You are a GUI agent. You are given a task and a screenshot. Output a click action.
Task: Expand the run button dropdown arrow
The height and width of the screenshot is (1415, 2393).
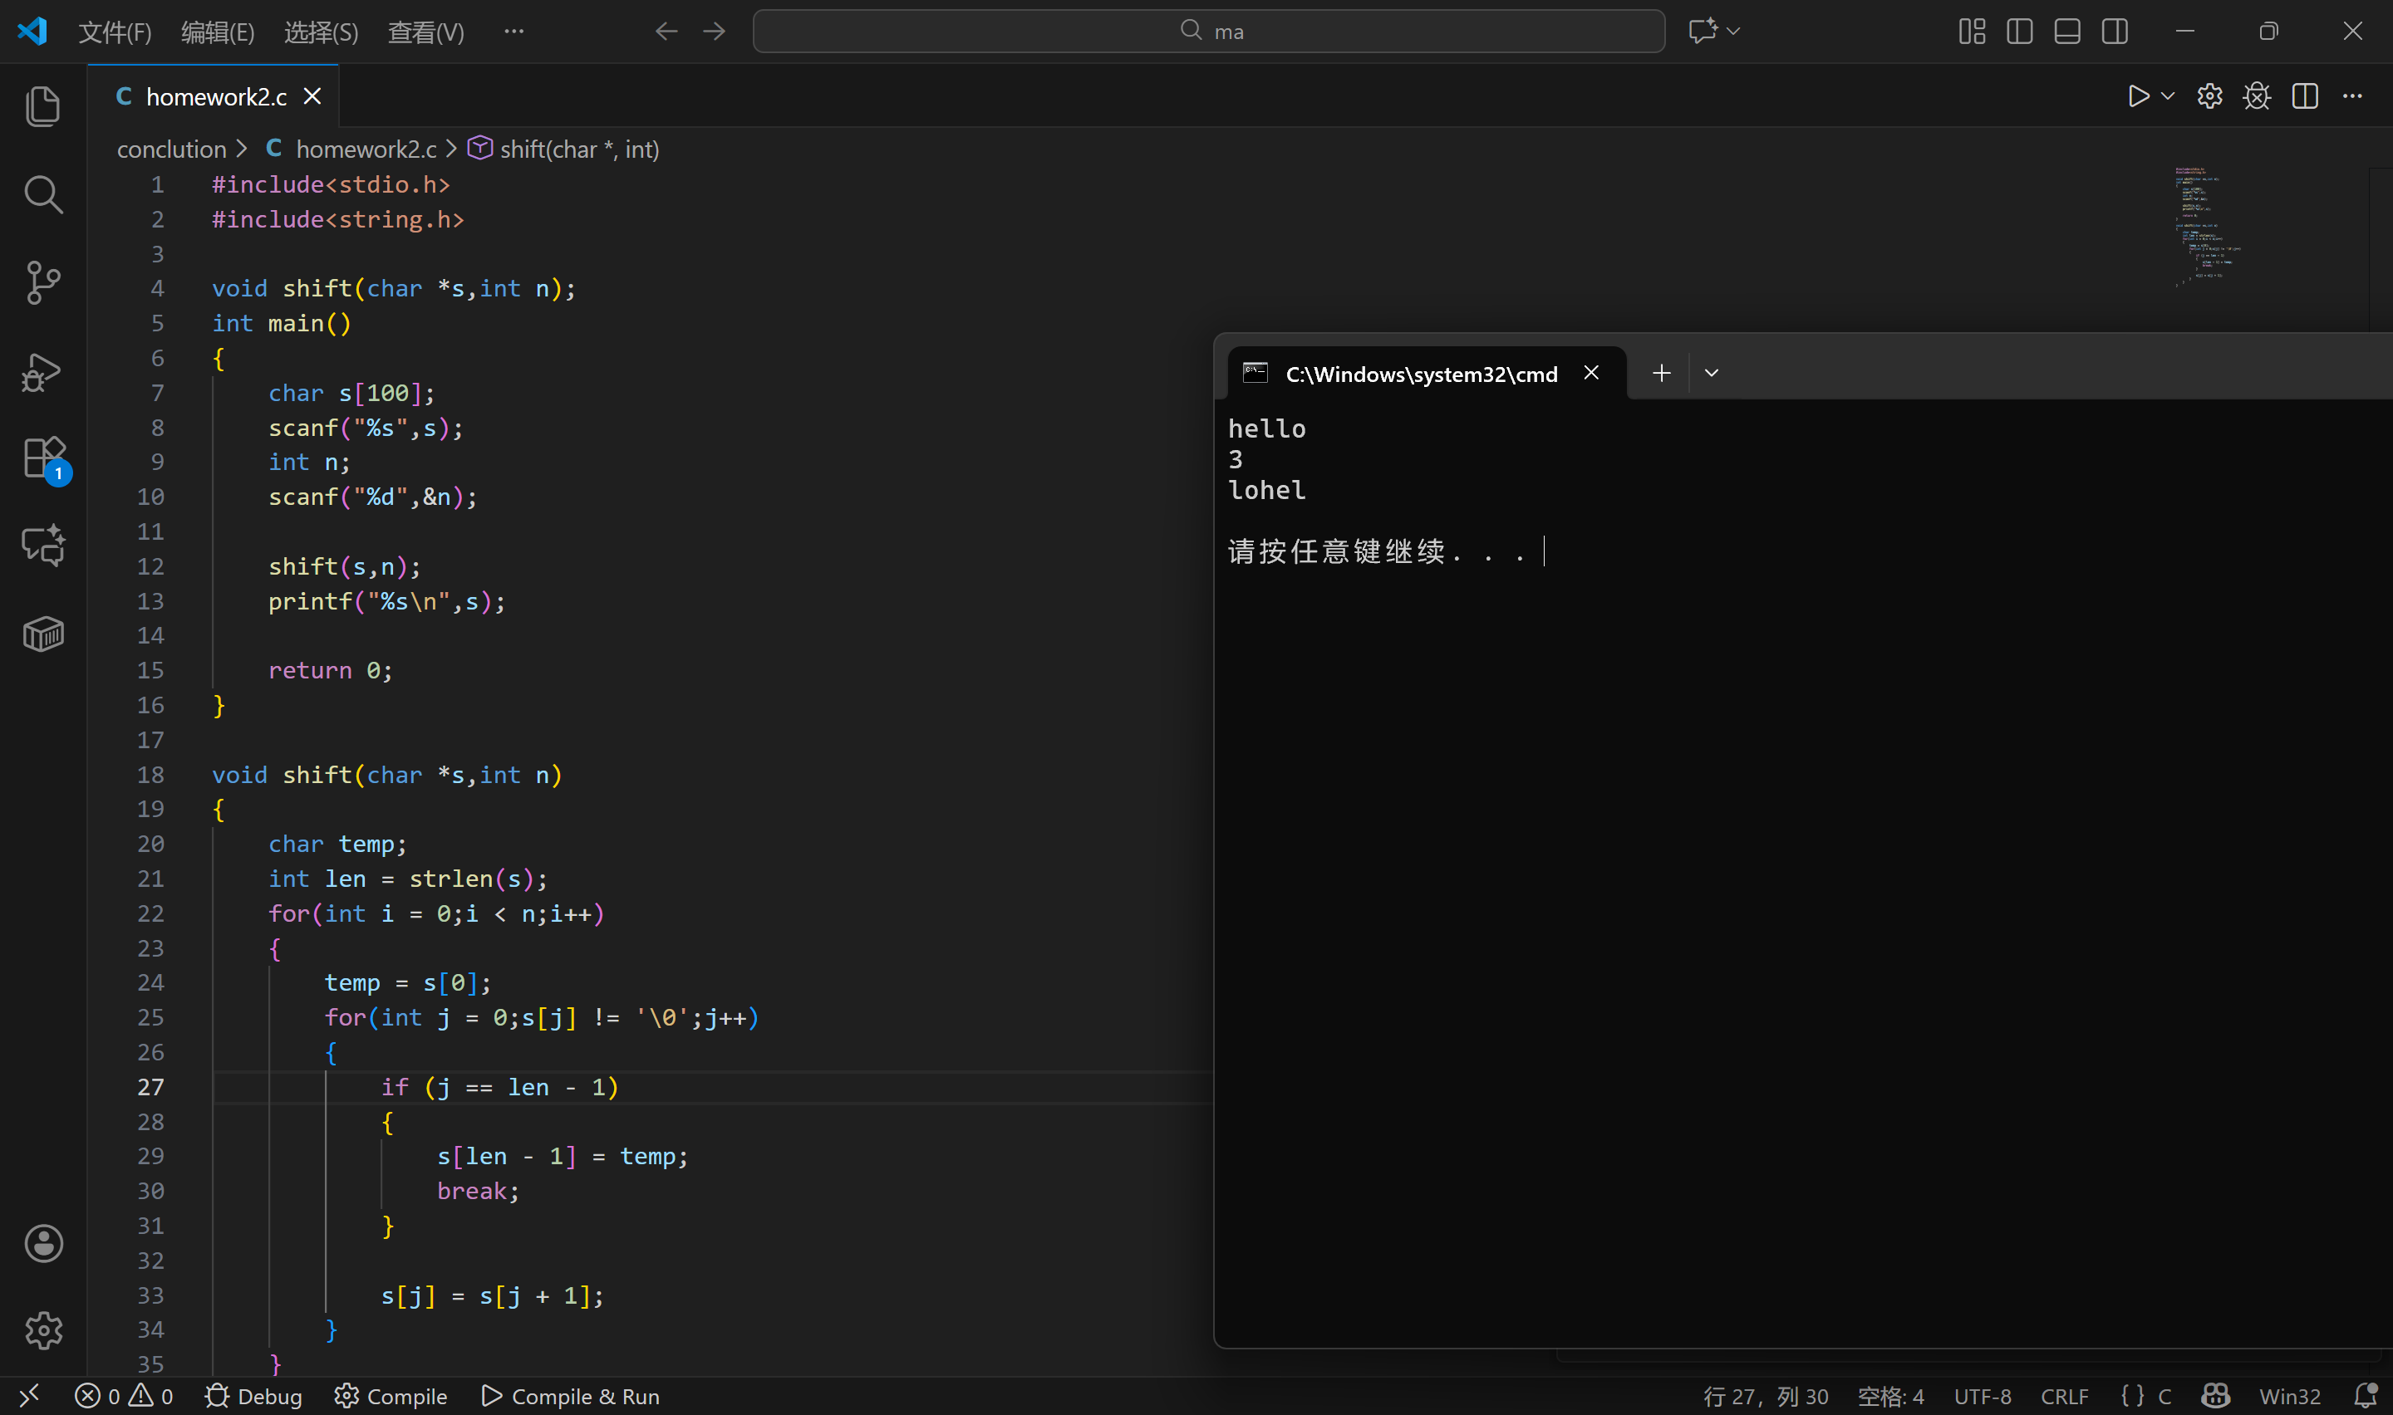[2168, 96]
